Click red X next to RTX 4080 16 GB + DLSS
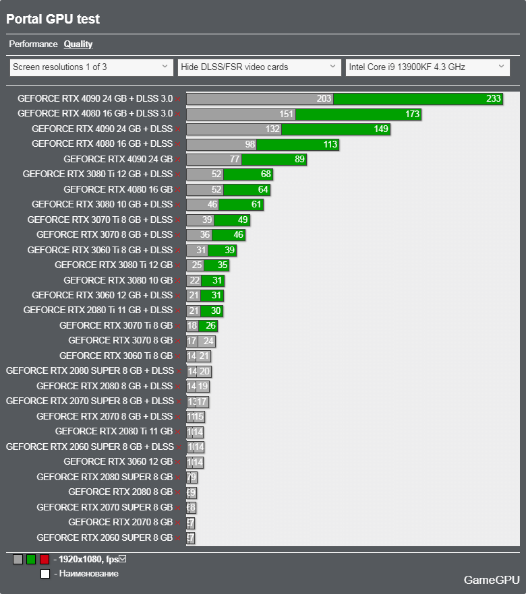The image size is (526, 594). (x=178, y=145)
